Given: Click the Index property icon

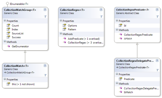Looking at the screenshot, I should click(8, 29).
